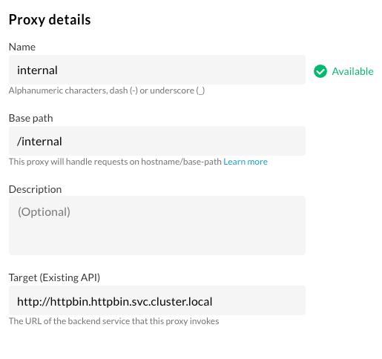The image size is (382, 359).
Task: Click the Description label
Action: point(35,189)
